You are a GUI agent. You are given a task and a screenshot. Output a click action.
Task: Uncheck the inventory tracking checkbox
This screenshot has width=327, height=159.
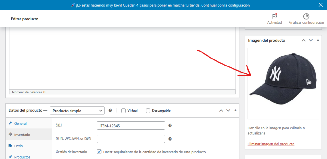pyautogui.click(x=99, y=152)
